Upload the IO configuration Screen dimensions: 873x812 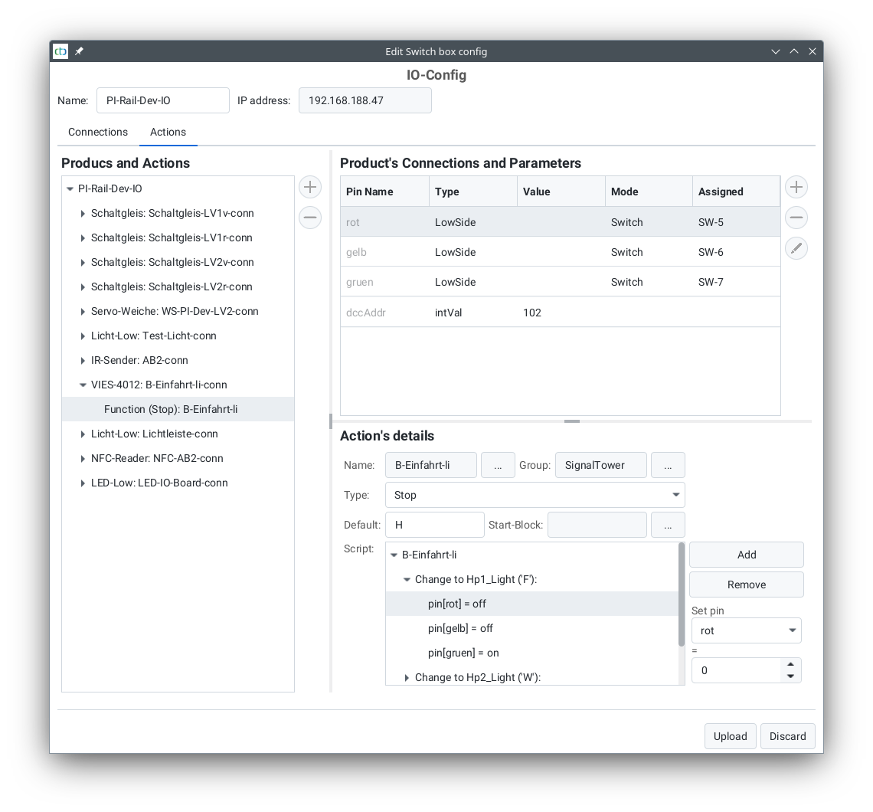tap(730, 735)
